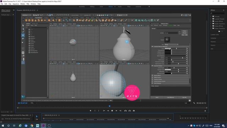Launch Google Chrome from the taskbar

[32, 126]
